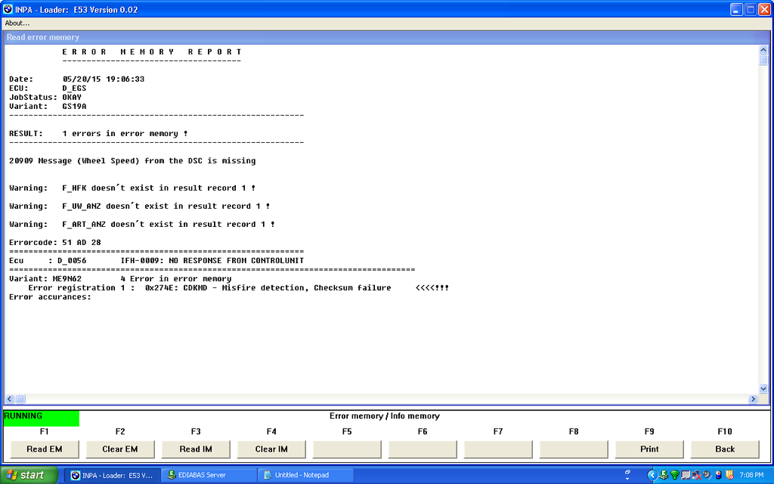
Task: Open the volume speaker tray icon
Action: (x=707, y=475)
